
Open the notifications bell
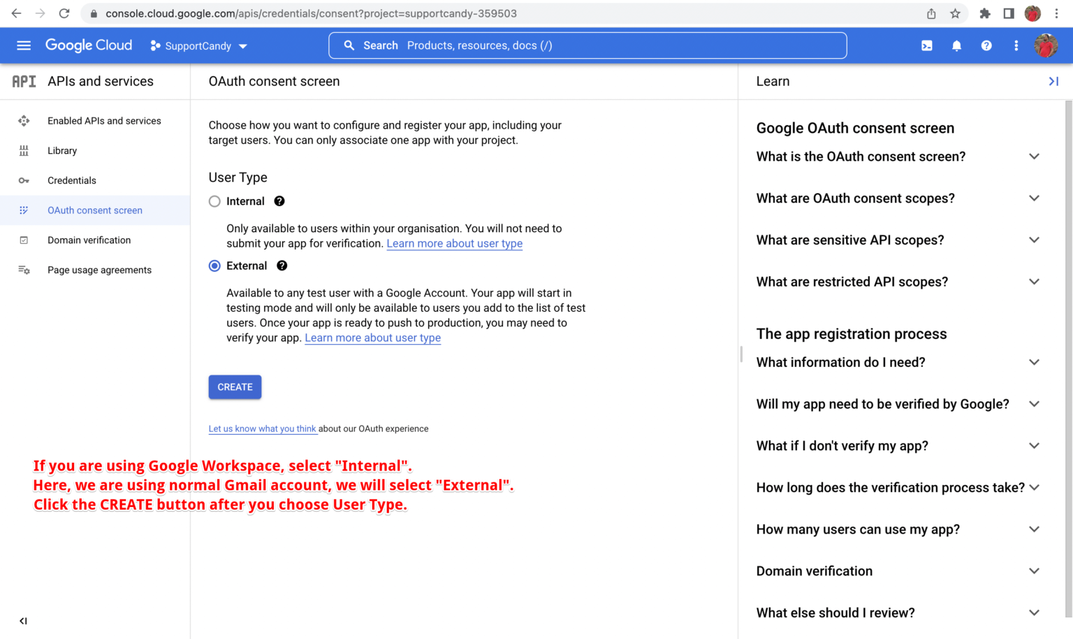pyautogui.click(x=956, y=45)
